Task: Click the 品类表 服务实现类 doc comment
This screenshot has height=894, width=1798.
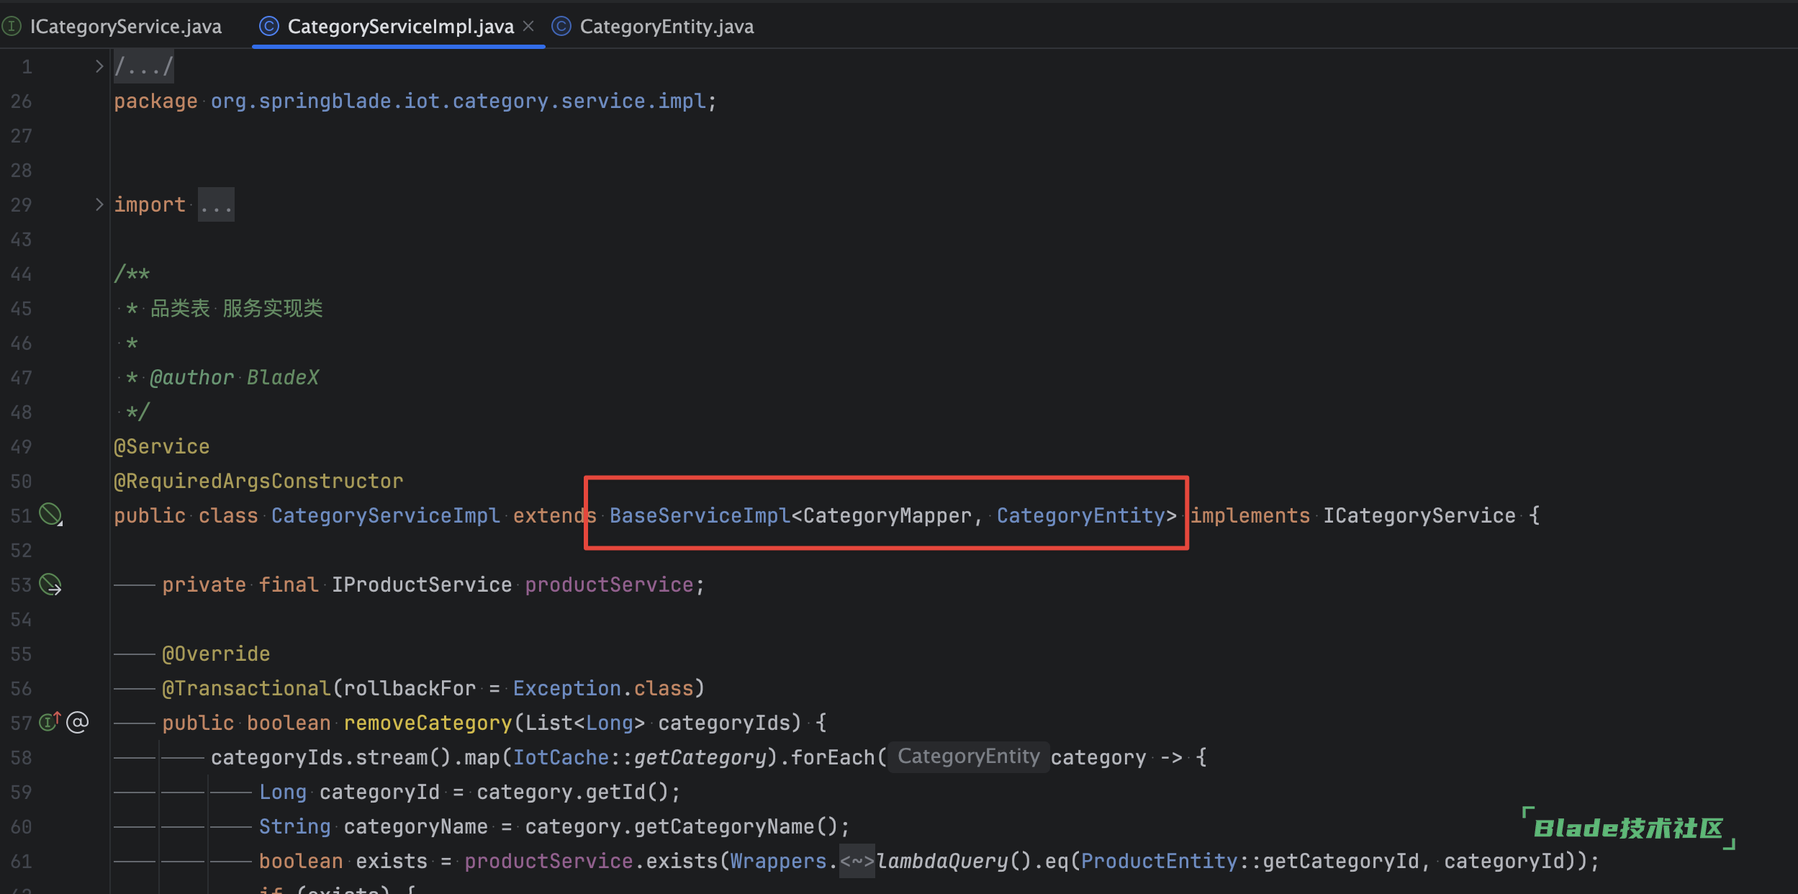Action: pos(237,309)
